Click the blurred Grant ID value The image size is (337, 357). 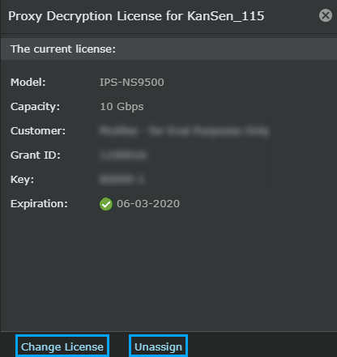pyautogui.click(x=123, y=155)
